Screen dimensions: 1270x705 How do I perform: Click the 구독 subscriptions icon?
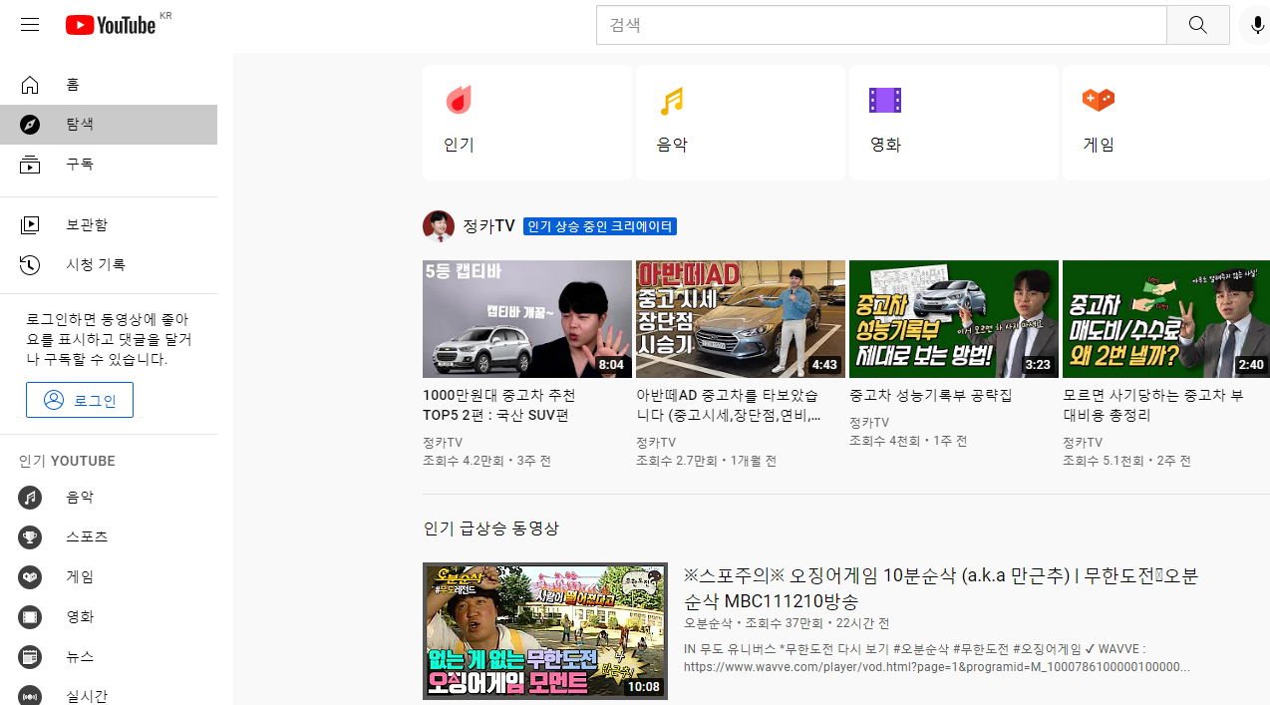click(30, 165)
